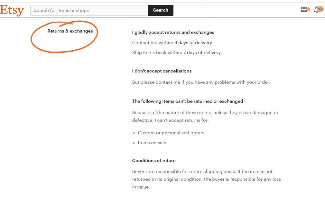Click the 'Contact me within: 3 days' line
325x203 pixels.
[172, 43]
